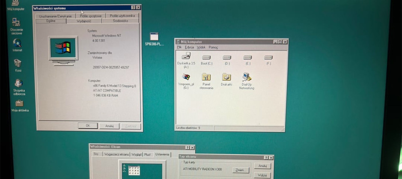Click 'Microsoft Windows NT' system text
Image resolution: width=402 pixels, height=179 pixels.
107,36
